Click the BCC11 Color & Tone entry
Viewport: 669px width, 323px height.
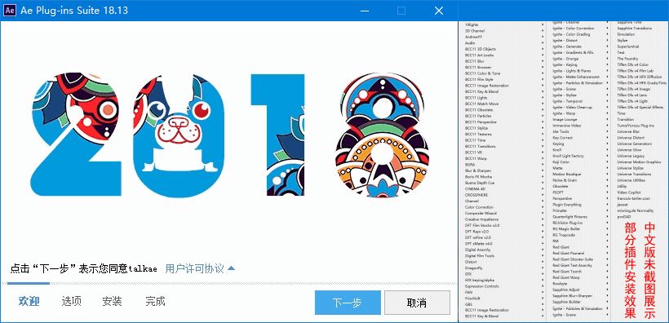[482, 73]
